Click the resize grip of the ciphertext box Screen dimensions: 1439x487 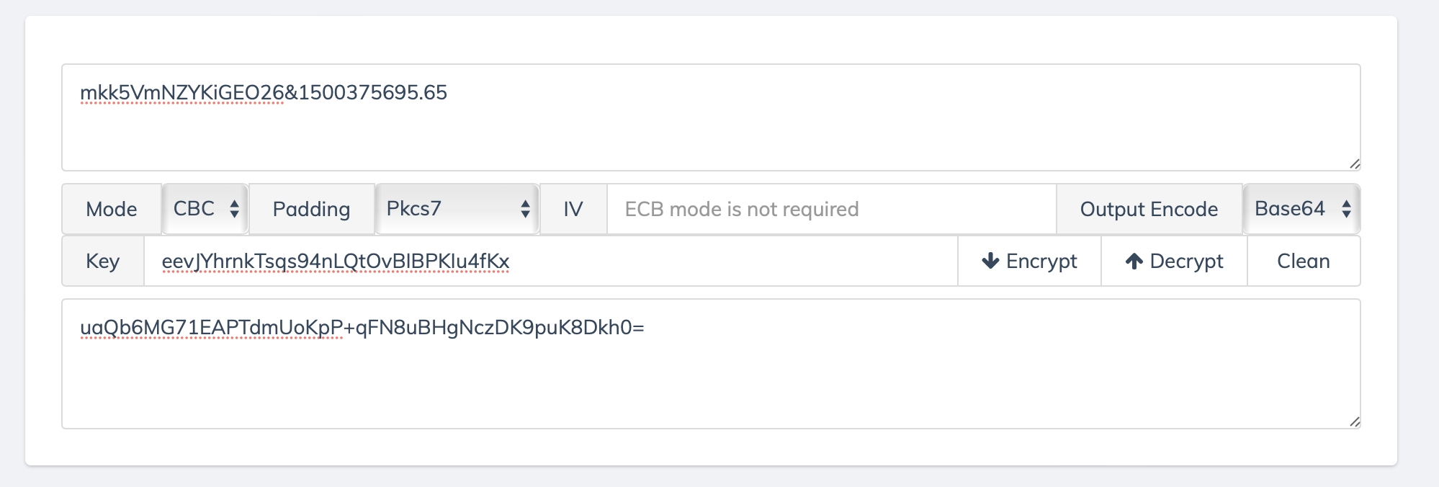coord(1354,421)
